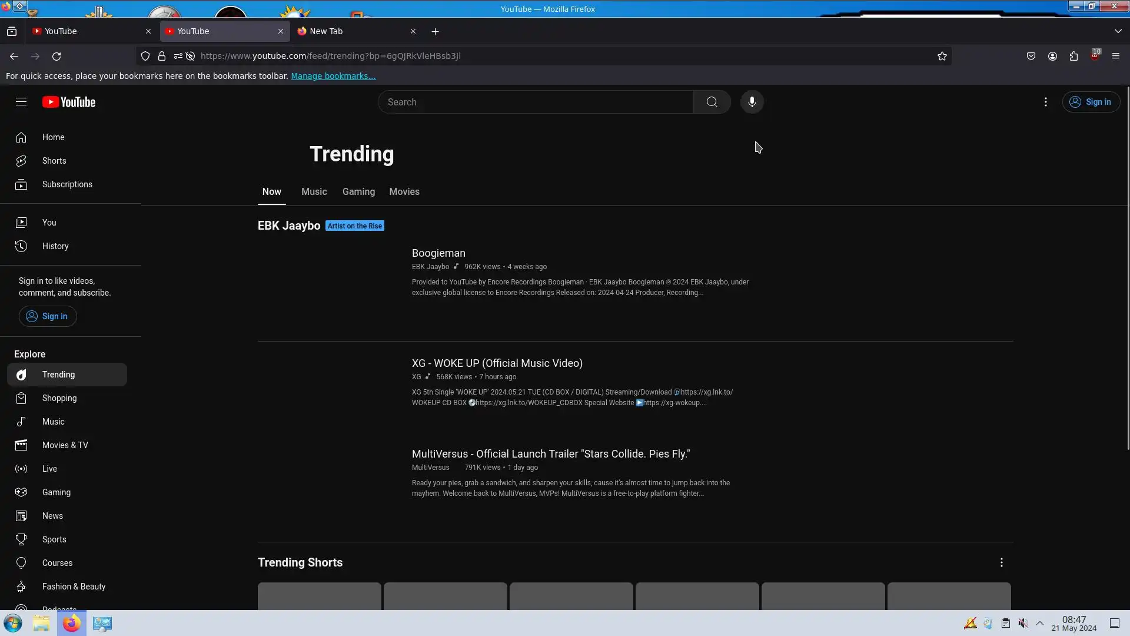Open Trending Shorts more options menu

pyautogui.click(x=1001, y=562)
